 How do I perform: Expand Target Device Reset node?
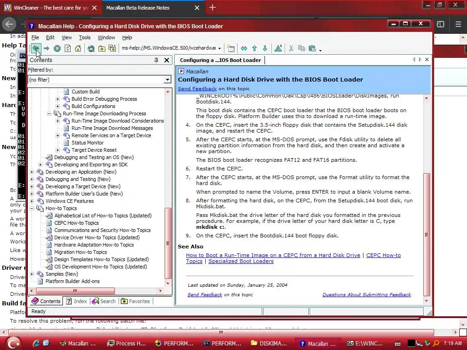point(58,150)
